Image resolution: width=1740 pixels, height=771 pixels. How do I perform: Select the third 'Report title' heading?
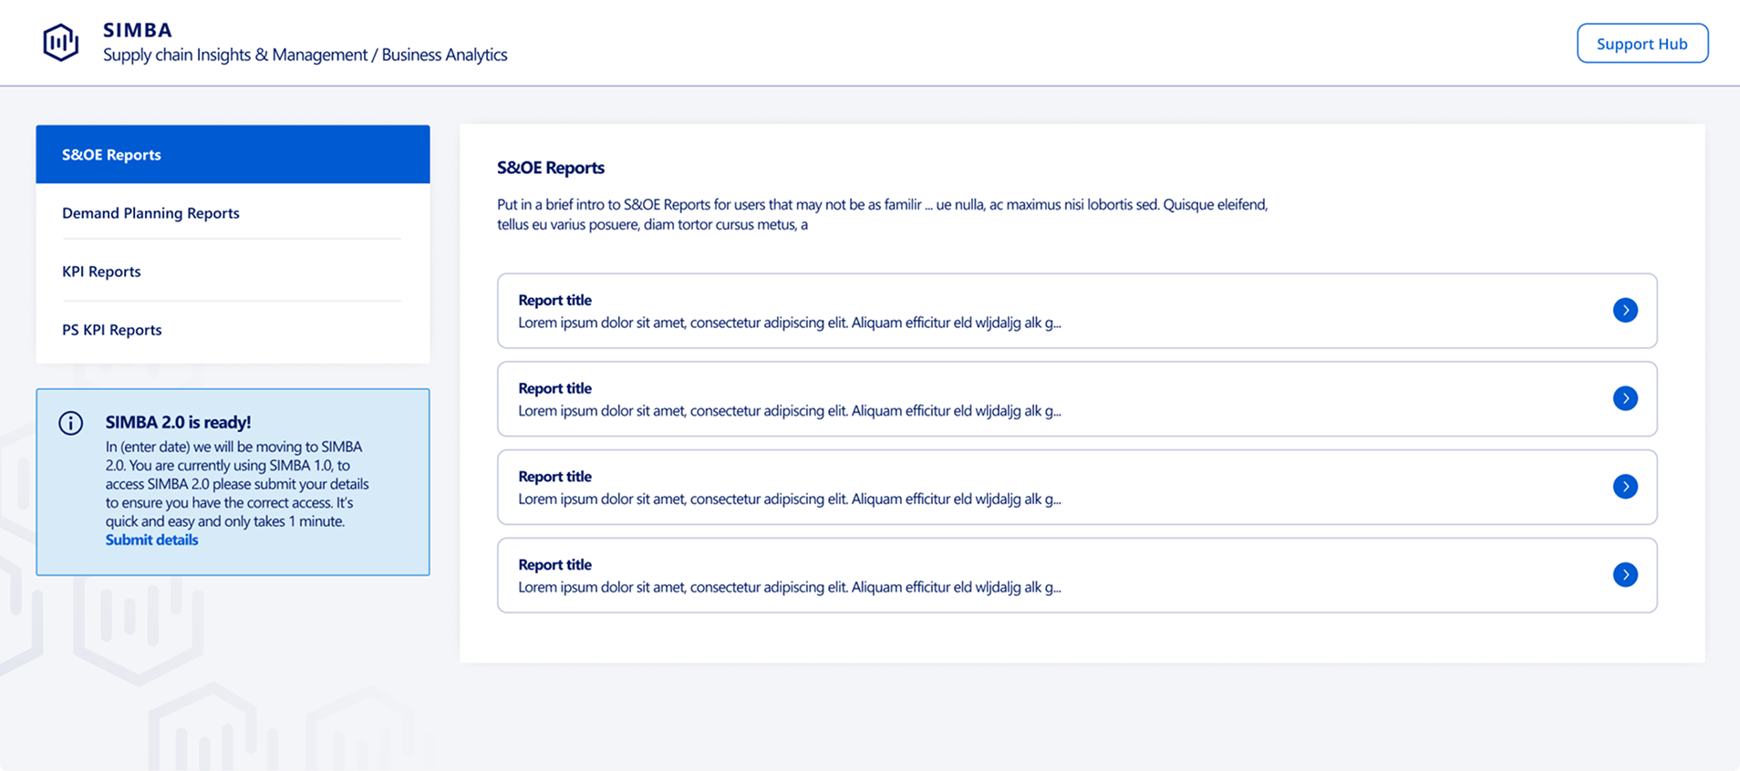(x=554, y=477)
